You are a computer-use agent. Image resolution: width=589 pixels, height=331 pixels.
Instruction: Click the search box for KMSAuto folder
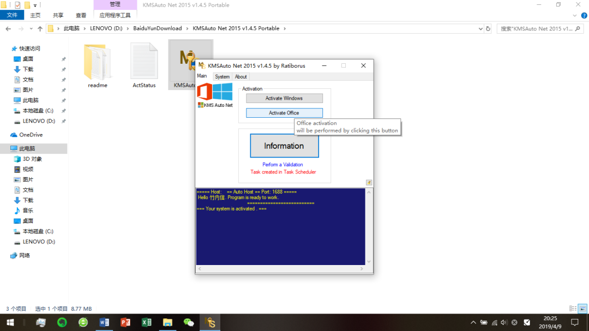[540, 28]
